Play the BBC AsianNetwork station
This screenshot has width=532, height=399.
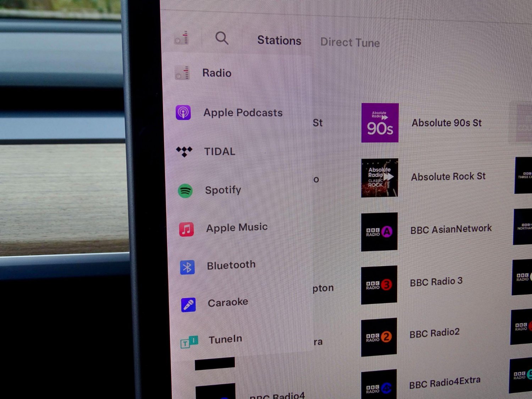tap(451, 229)
